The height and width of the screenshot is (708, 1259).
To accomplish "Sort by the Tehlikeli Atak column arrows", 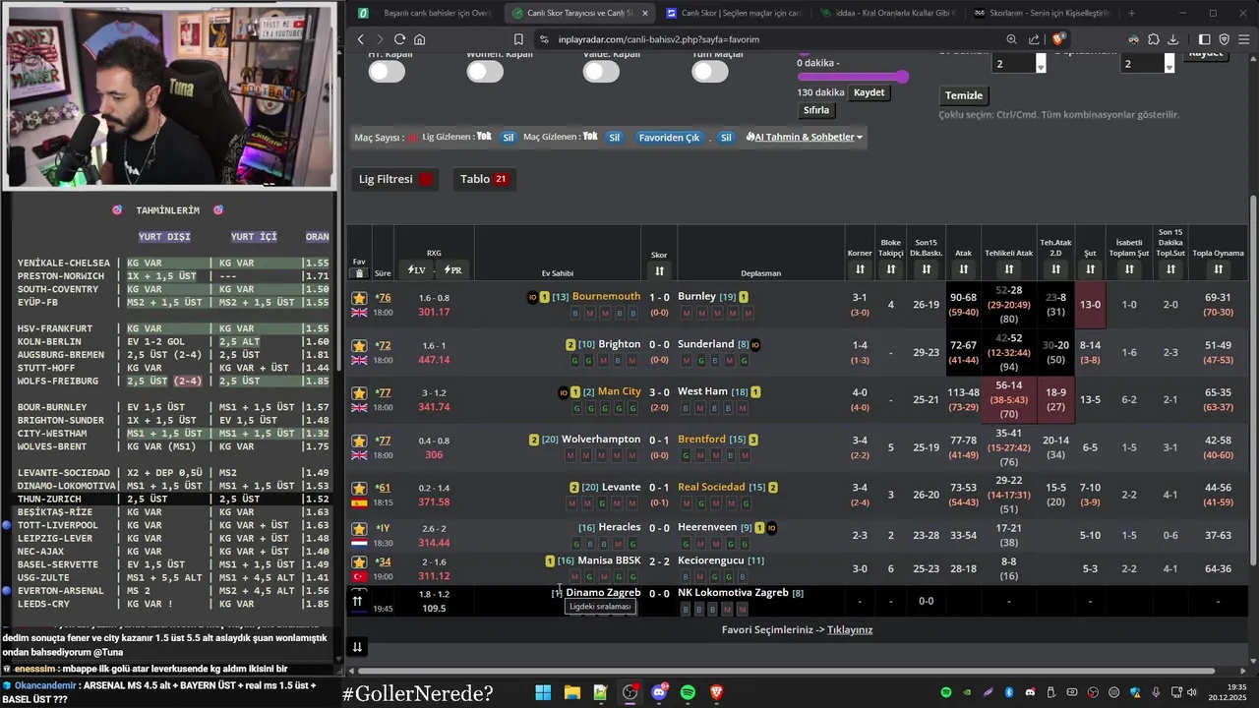I will click(x=1008, y=269).
